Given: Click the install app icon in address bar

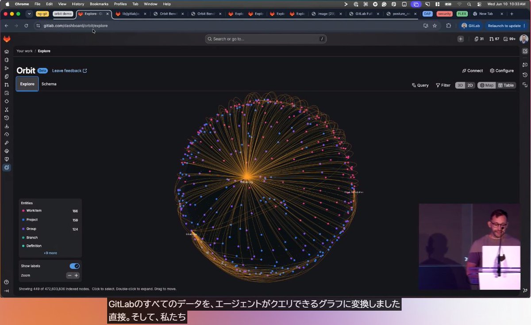Looking at the screenshot, I should click(426, 26).
